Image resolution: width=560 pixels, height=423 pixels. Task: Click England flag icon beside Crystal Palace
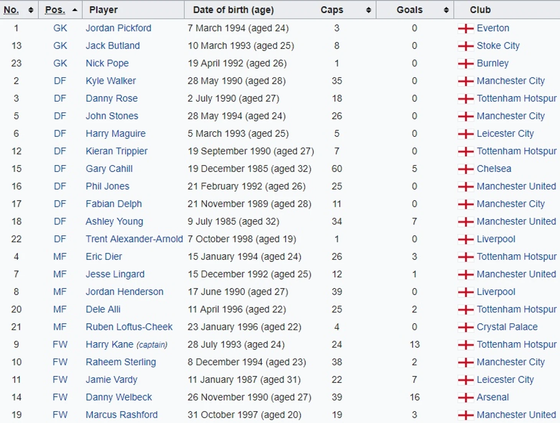(466, 327)
